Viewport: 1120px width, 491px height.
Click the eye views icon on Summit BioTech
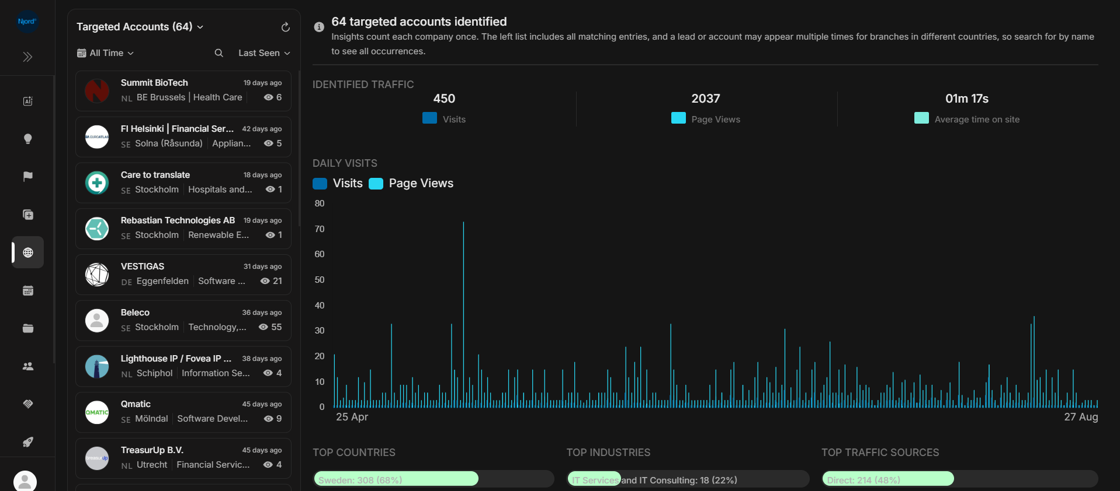coord(268,97)
